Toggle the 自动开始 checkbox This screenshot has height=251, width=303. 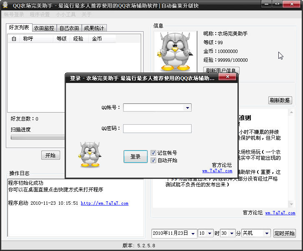pos(153,160)
